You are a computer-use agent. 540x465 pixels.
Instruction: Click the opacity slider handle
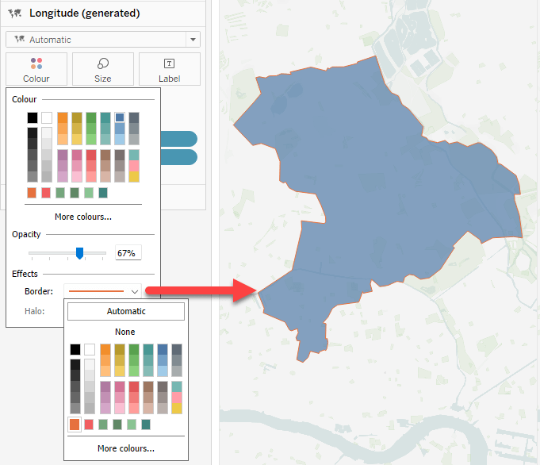pos(79,253)
